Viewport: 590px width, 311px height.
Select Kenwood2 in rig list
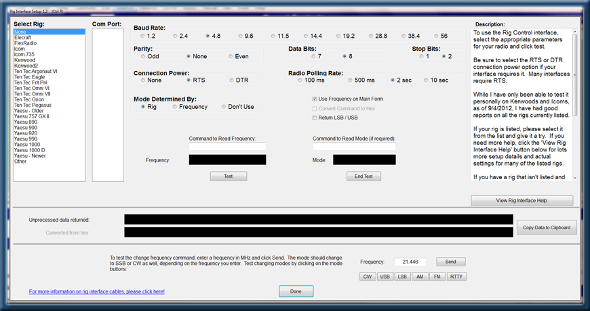point(50,66)
